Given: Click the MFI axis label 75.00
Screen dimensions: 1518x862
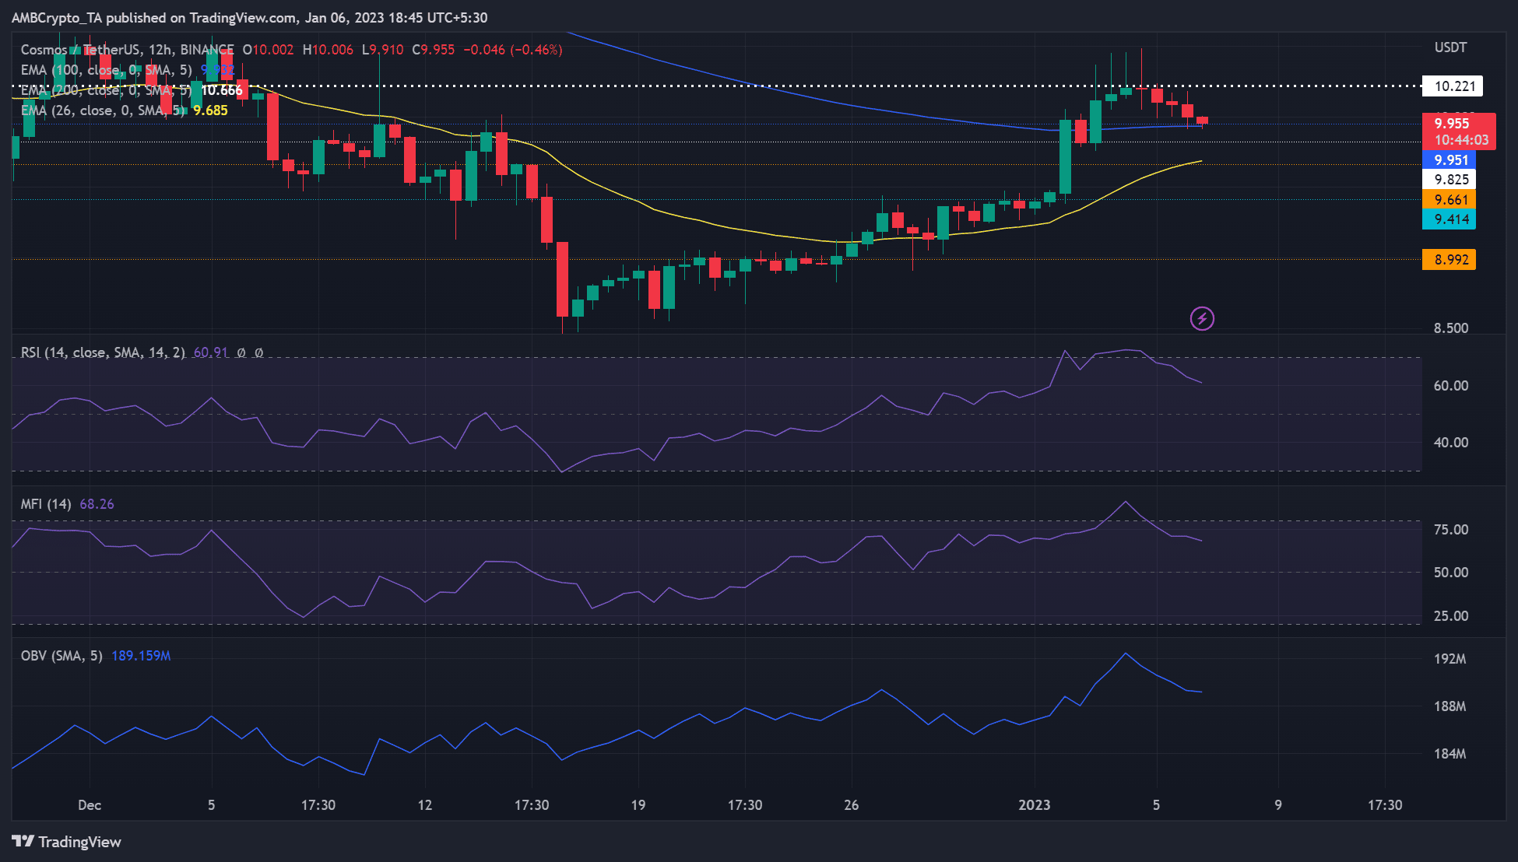Looking at the screenshot, I should pos(1451,530).
